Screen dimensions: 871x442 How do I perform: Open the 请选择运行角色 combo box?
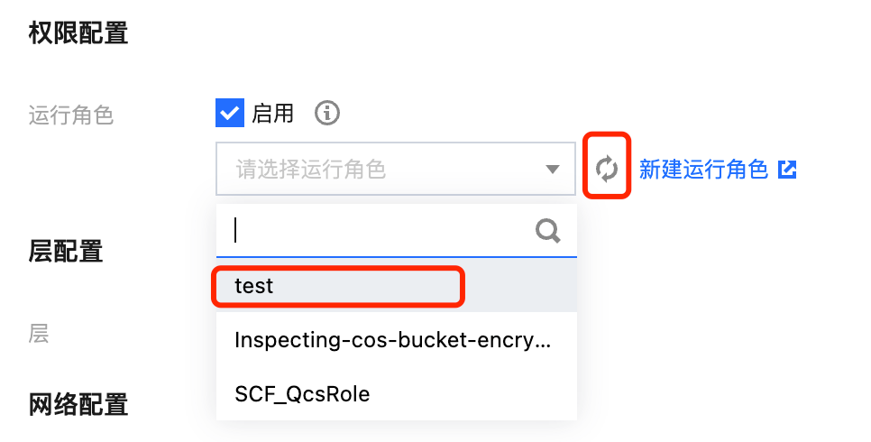pos(379,169)
